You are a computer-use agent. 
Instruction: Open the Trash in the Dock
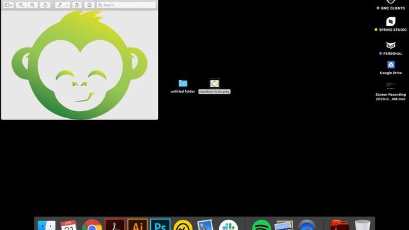point(362,225)
